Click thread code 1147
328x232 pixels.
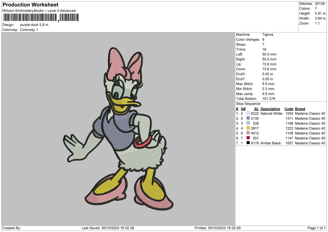coord(289,138)
